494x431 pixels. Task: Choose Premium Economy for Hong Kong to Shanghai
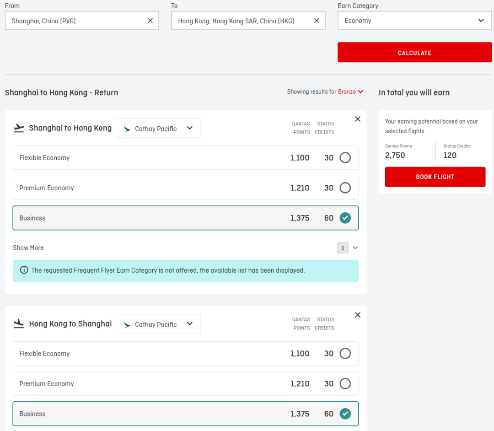pos(345,384)
